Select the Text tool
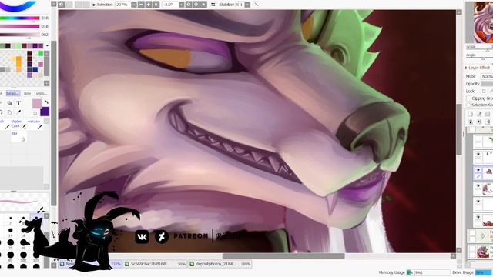This screenshot has width=493, height=277. point(18,103)
